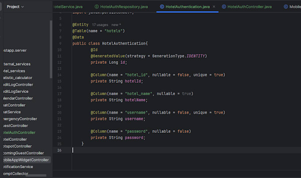Click the @Entity annotation

80,25
